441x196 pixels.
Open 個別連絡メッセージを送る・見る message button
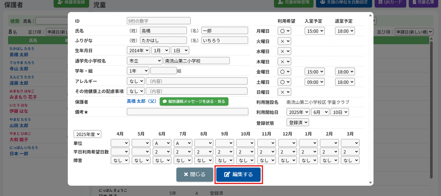pos(194,101)
